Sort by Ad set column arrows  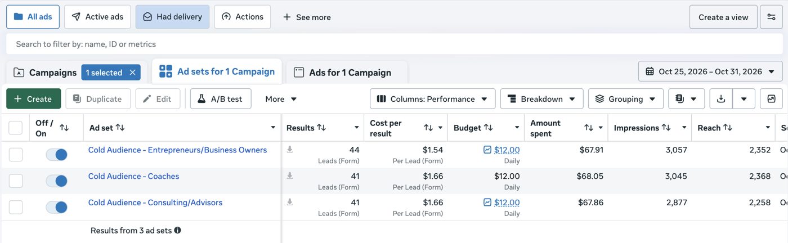[x=120, y=128]
